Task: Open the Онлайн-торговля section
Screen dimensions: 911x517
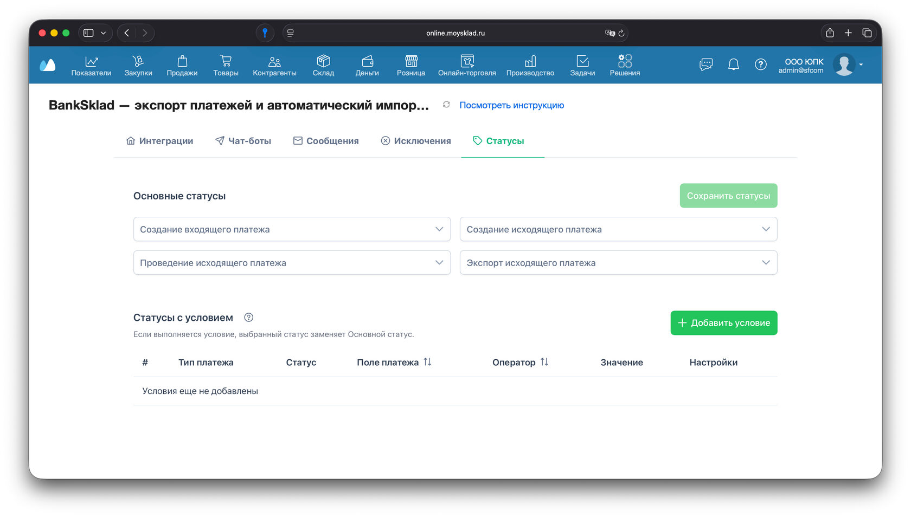Action: (x=467, y=65)
